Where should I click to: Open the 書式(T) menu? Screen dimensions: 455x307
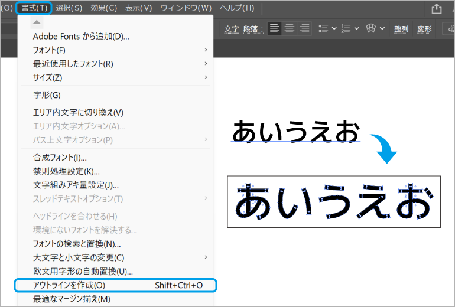click(x=34, y=8)
